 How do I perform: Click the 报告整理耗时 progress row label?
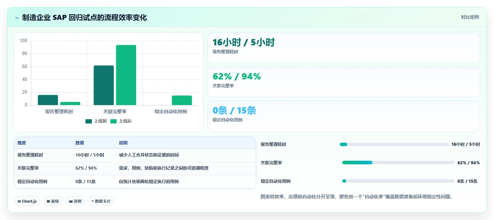(x=273, y=144)
